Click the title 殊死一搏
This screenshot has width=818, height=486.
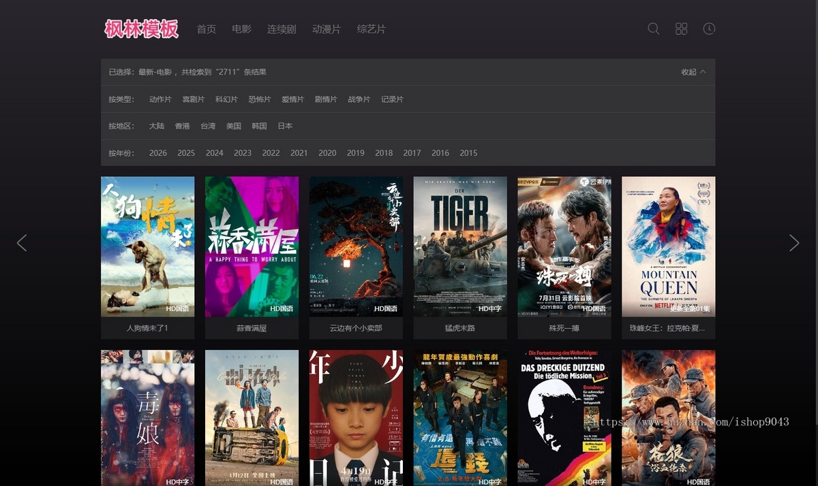pos(564,328)
